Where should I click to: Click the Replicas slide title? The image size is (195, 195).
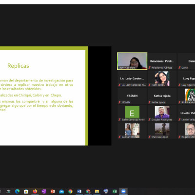[x=18, y=66]
